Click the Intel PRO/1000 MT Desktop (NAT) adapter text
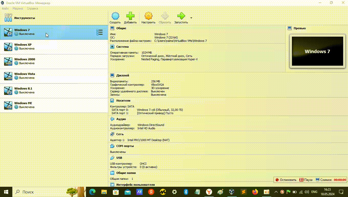348x197 pixels. (x=148, y=140)
